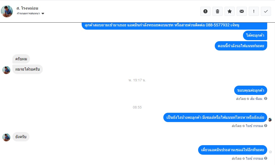Image resolution: width=275 pixels, height=165 pixels.
Task: Delete conversation with the trash icon
Action: pyautogui.click(x=218, y=11)
